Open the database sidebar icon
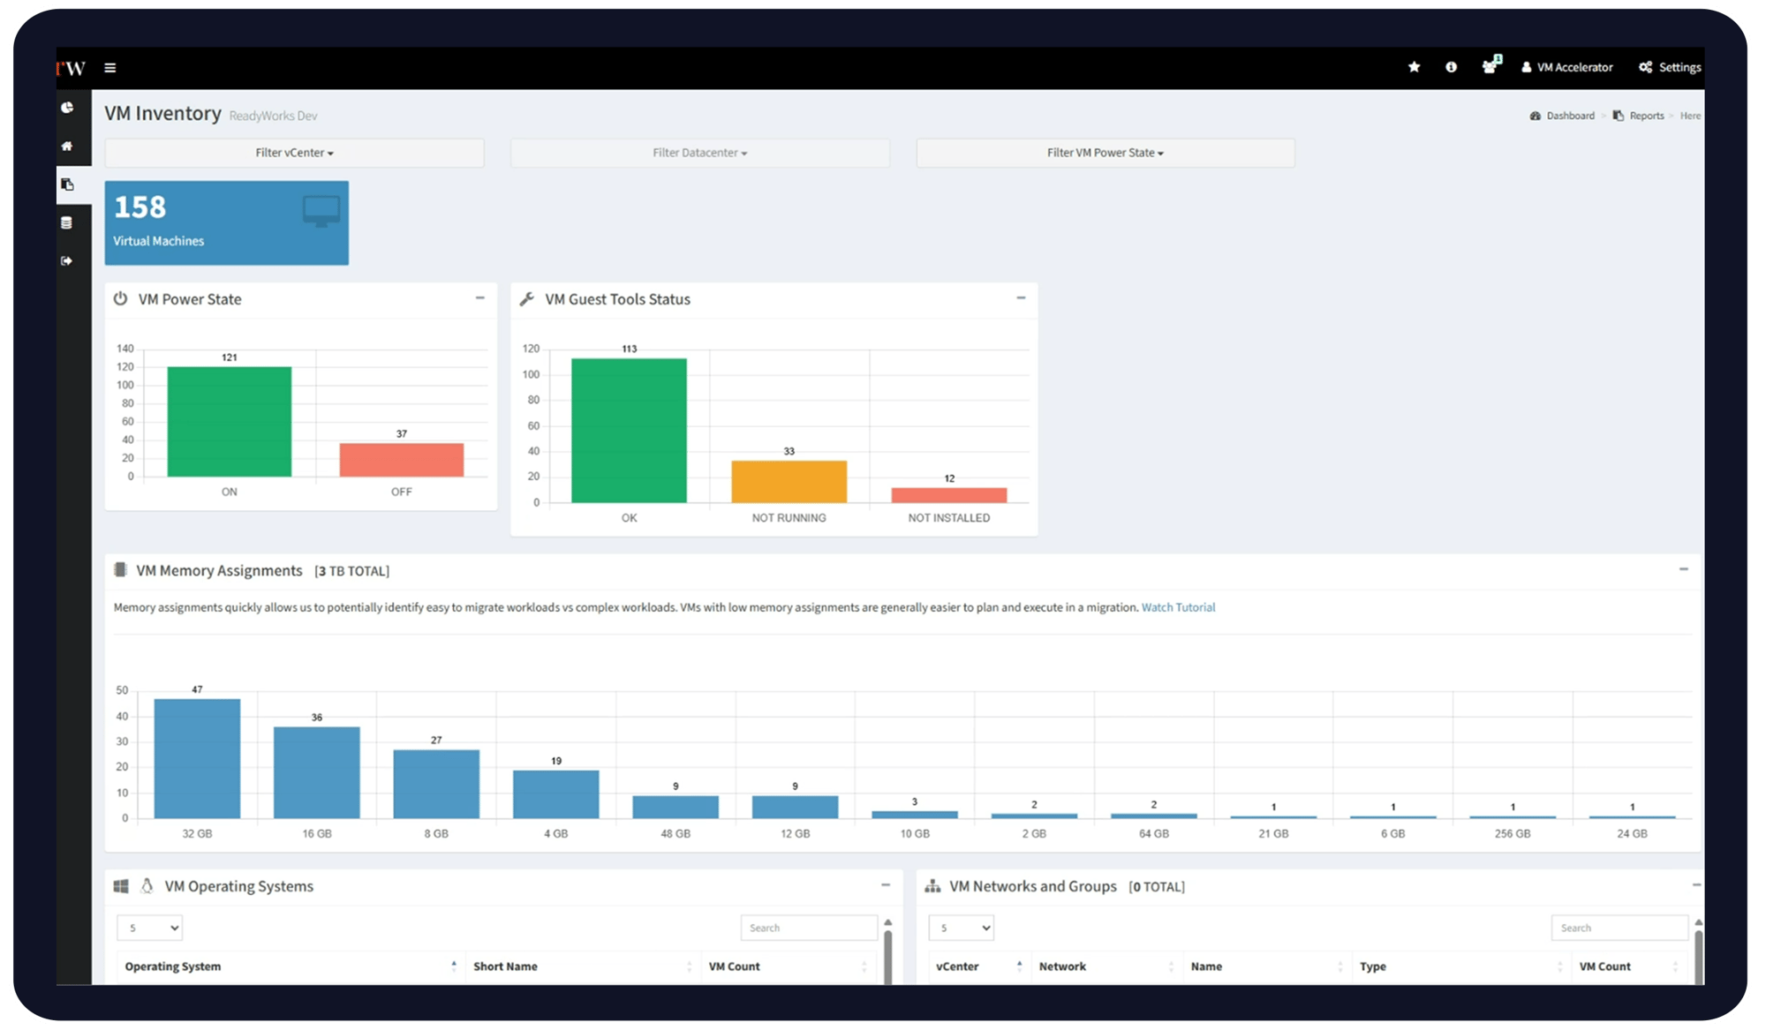This screenshot has height=1030, width=1766. (67, 223)
